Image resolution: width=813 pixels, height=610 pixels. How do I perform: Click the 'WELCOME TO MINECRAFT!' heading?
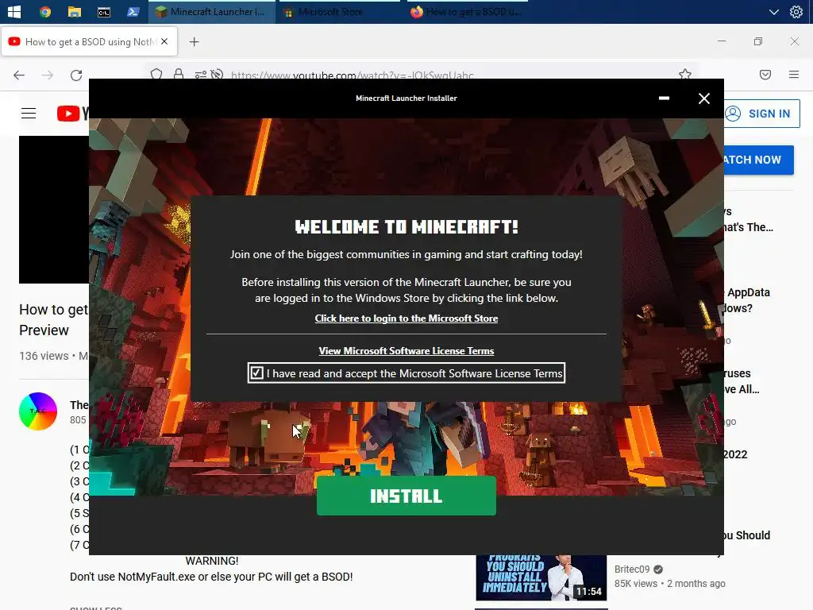point(406,226)
